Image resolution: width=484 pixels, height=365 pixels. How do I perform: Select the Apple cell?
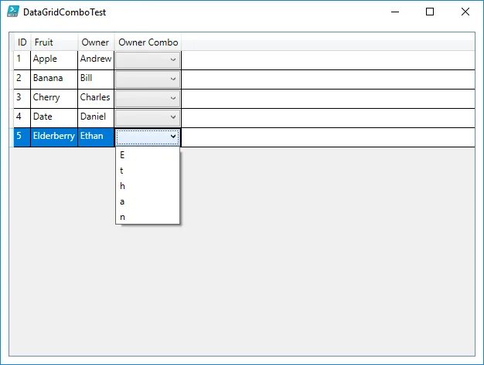pos(54,60)
